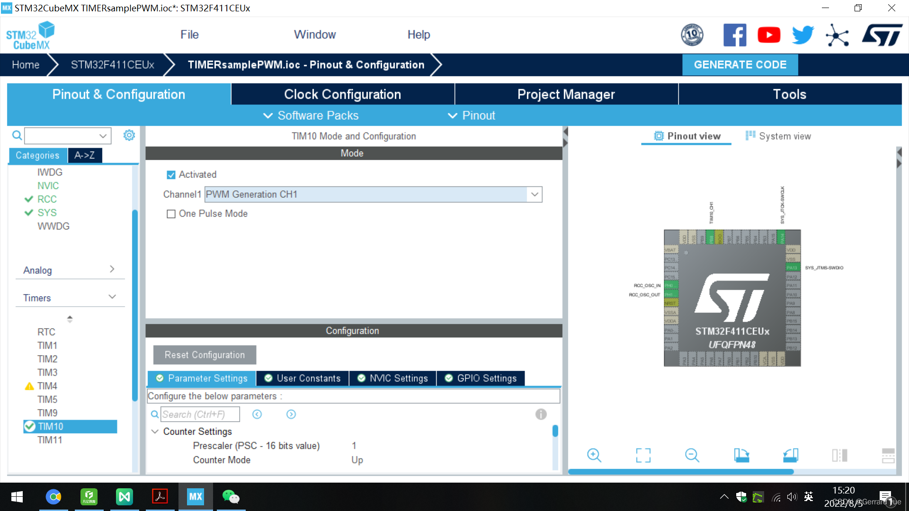Screen dimensions: 909x511
Task: Open the NVIC Settings tab
Action: 393,379
